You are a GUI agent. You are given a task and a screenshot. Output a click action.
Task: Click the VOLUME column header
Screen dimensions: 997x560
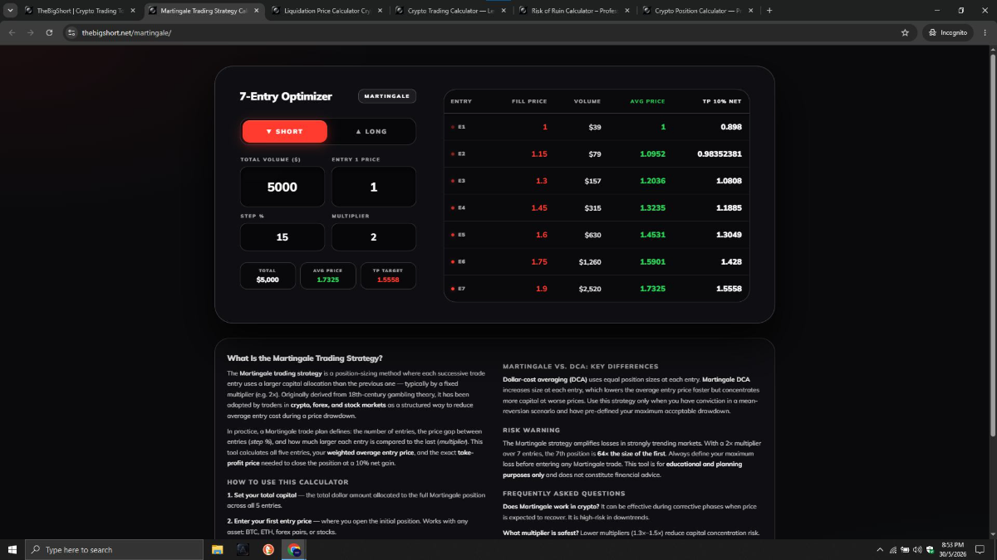(587, 101)
